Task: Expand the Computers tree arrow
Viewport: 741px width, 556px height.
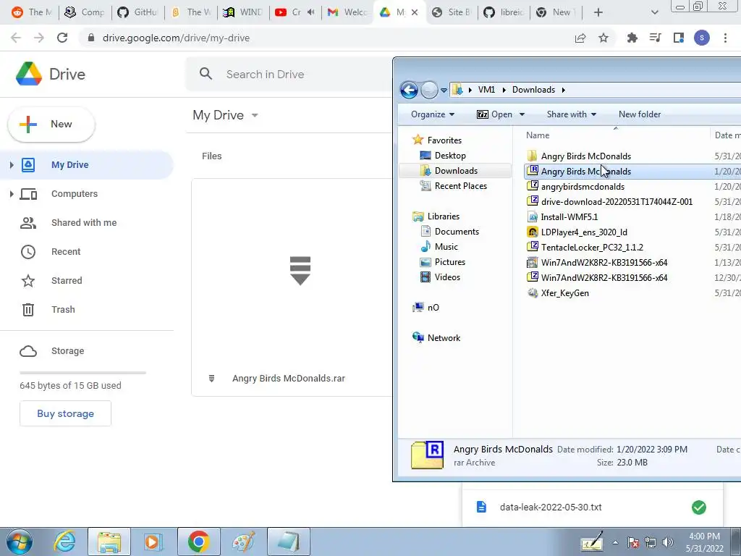Action: click(x=12, y=193)
